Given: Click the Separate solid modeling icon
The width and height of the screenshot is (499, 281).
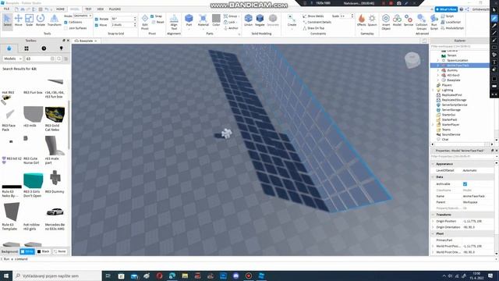Looking at the screenshot, I should (x=273, y=20).
